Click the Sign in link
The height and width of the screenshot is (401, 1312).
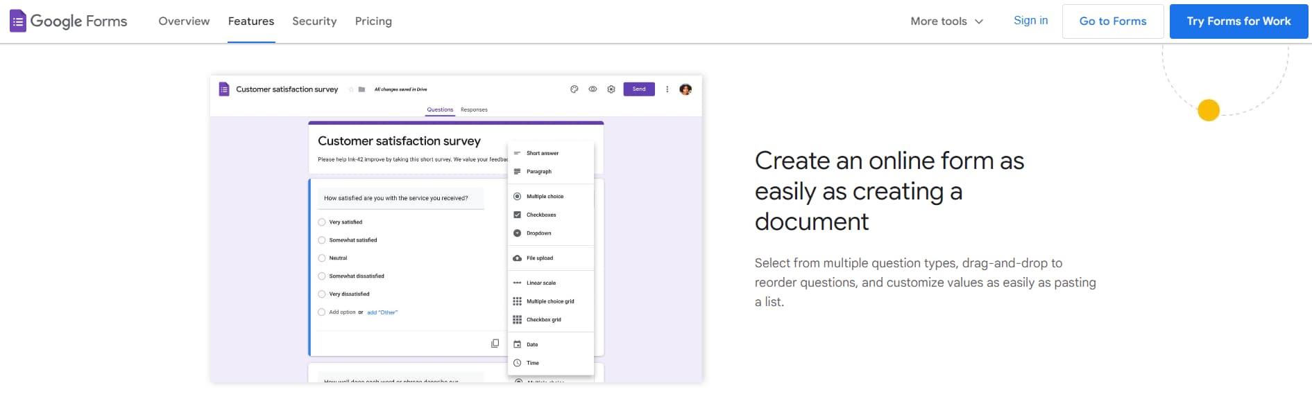[x=1031, y=21]
